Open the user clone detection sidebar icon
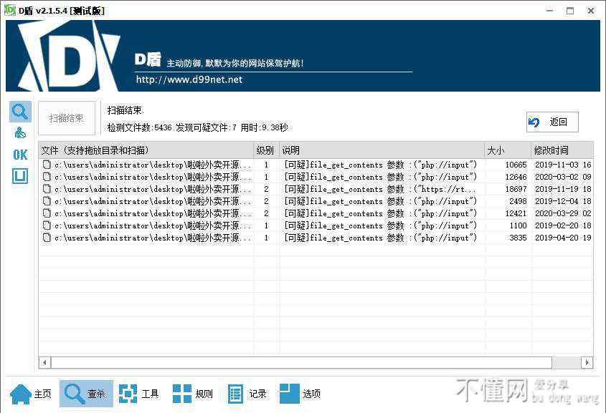 20,133
